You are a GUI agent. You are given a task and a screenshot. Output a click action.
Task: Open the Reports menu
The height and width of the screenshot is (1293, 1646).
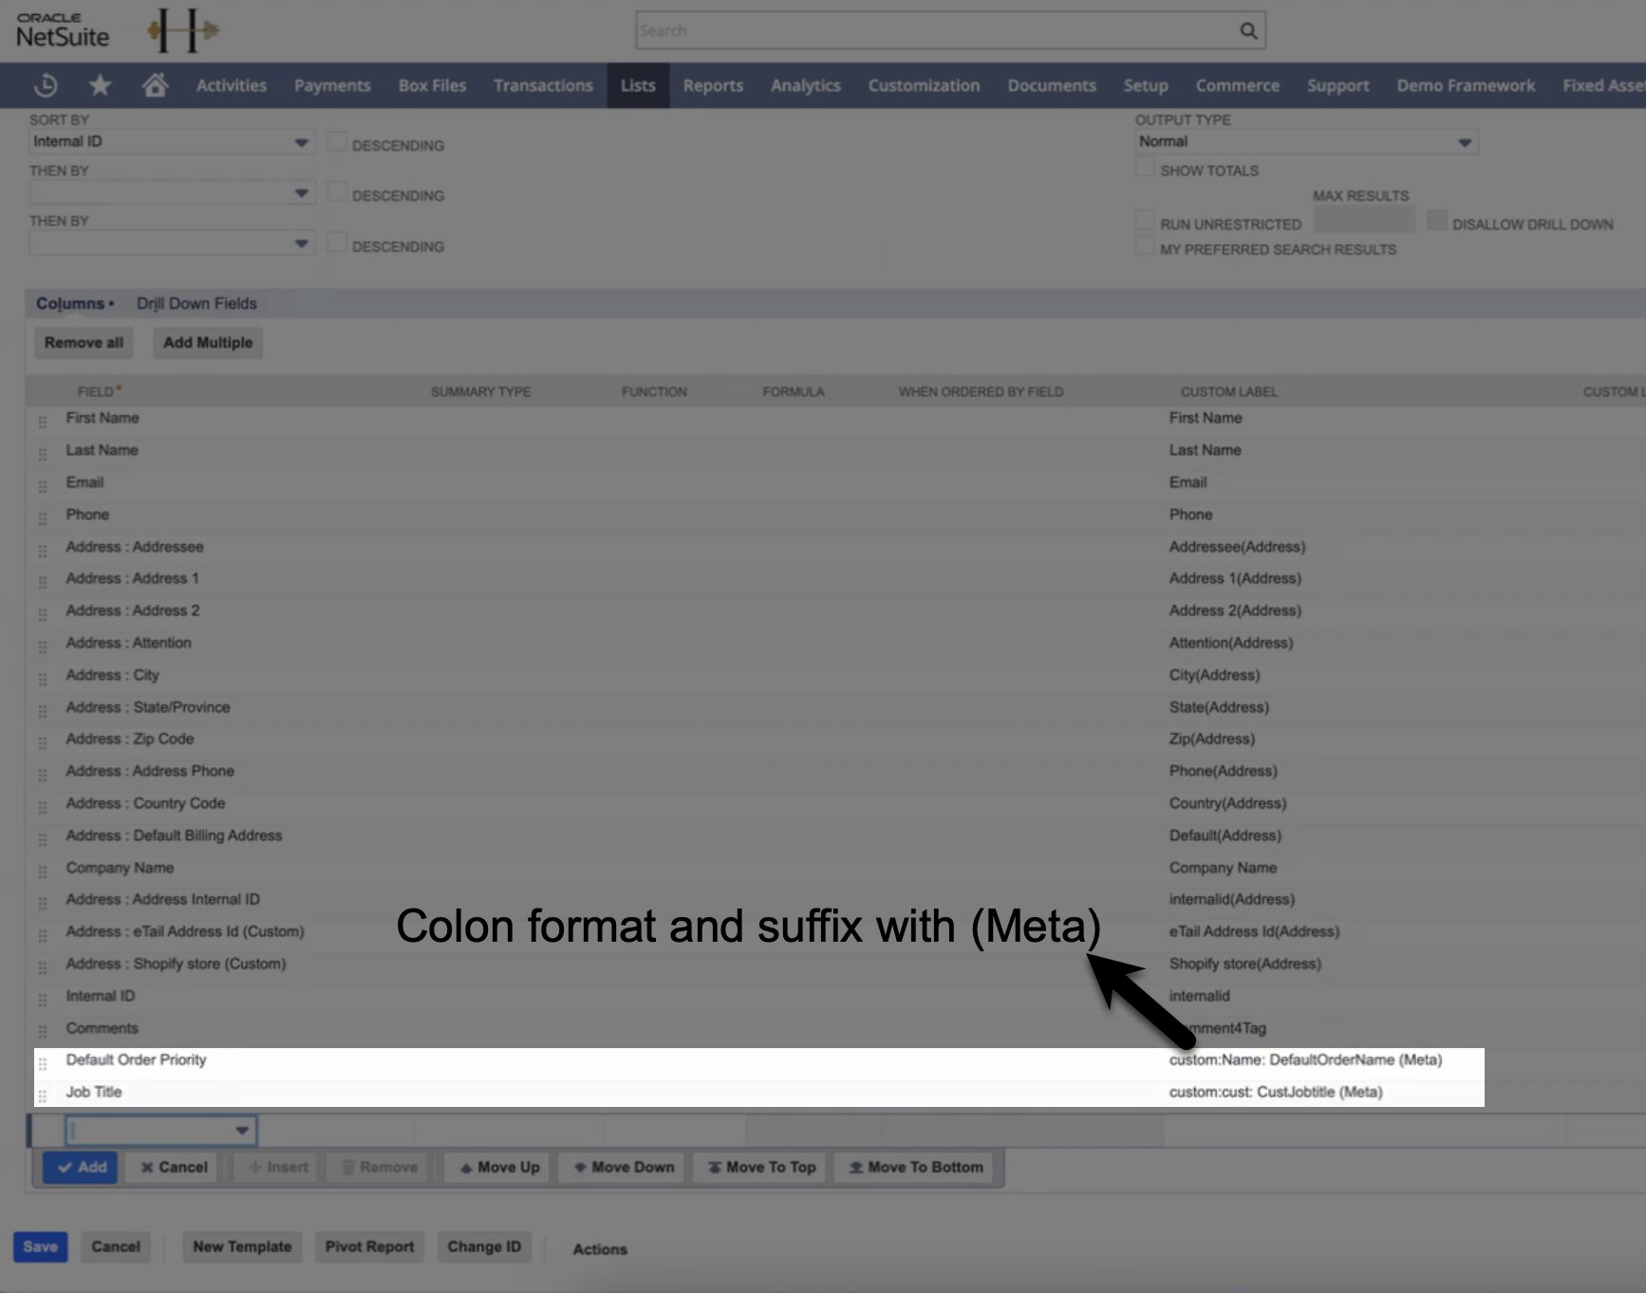pyautogui.click(x=713, y=85)
